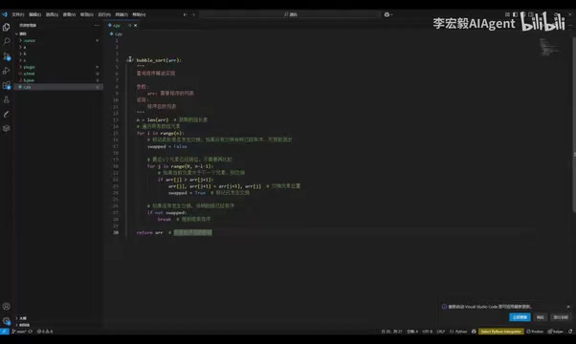Open the Manage gear in activity bar
This screenshot has height=344, width=576.
pos(7,320)
